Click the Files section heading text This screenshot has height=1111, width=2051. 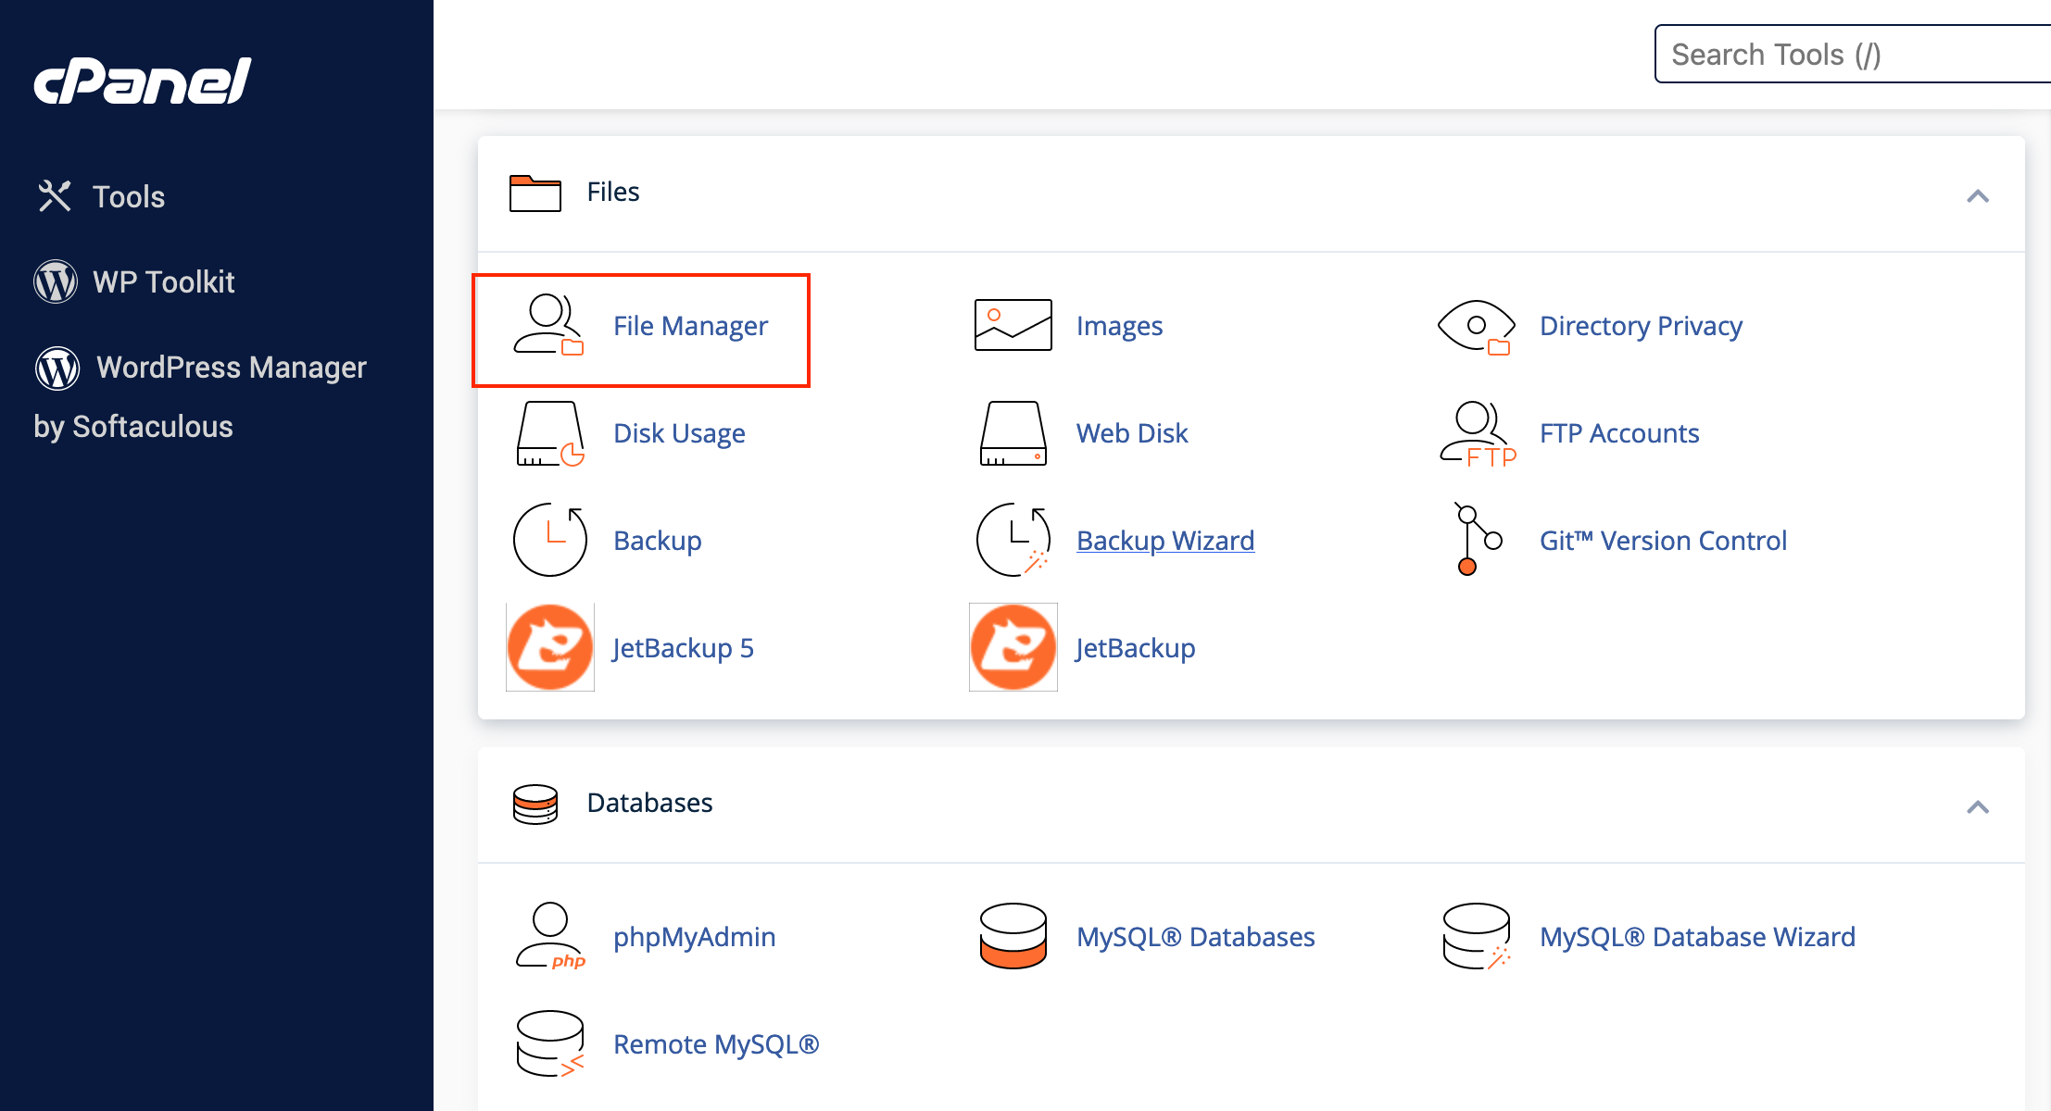613,192
